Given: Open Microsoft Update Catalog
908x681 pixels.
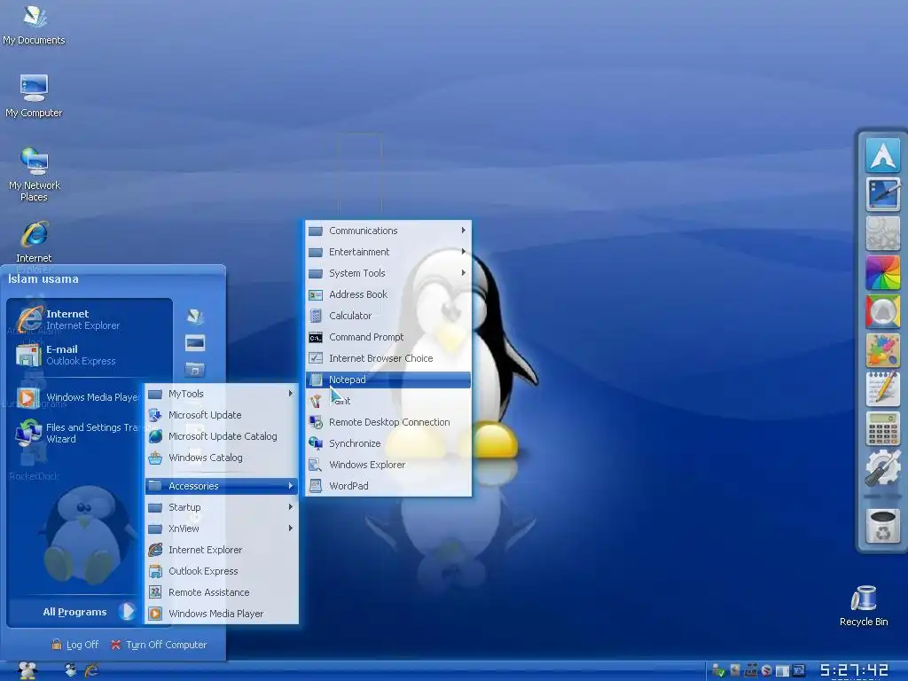Looking at the screenshot, I should click(x=221, y=436).
